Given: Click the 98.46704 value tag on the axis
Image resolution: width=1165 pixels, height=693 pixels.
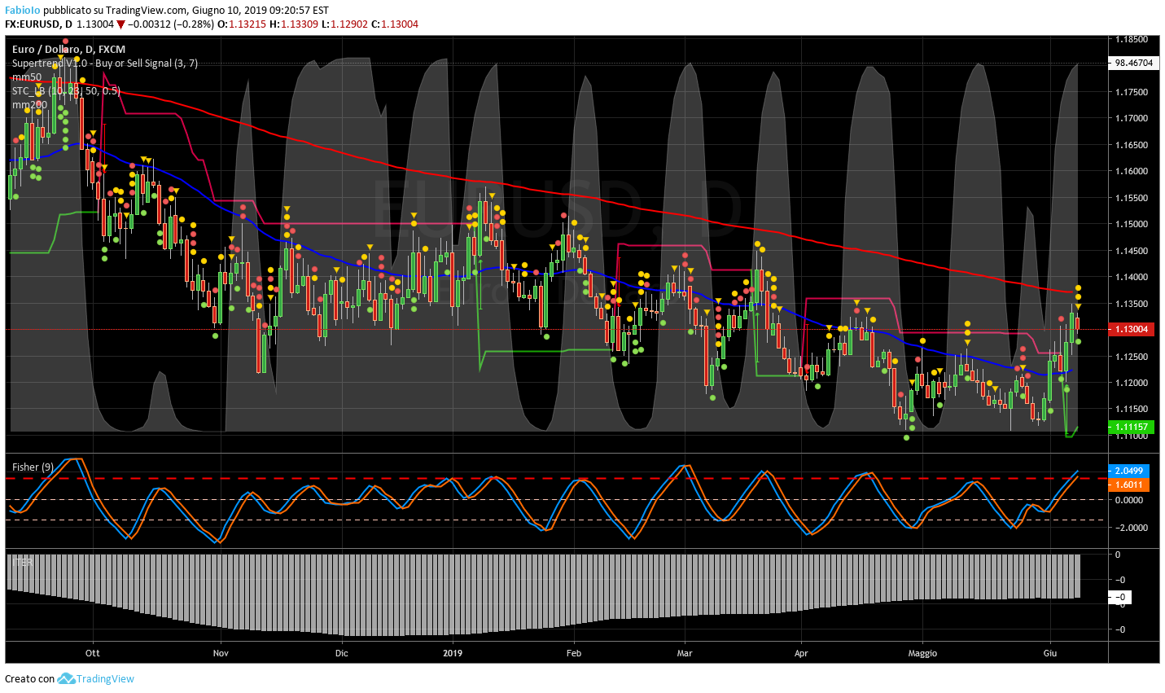Looking at the screenshot, I should pyautogui.click(x=1133, y=63).
